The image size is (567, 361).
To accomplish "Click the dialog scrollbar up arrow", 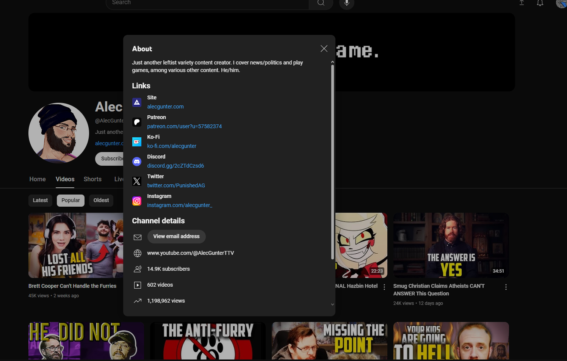I will coord(332,62).
